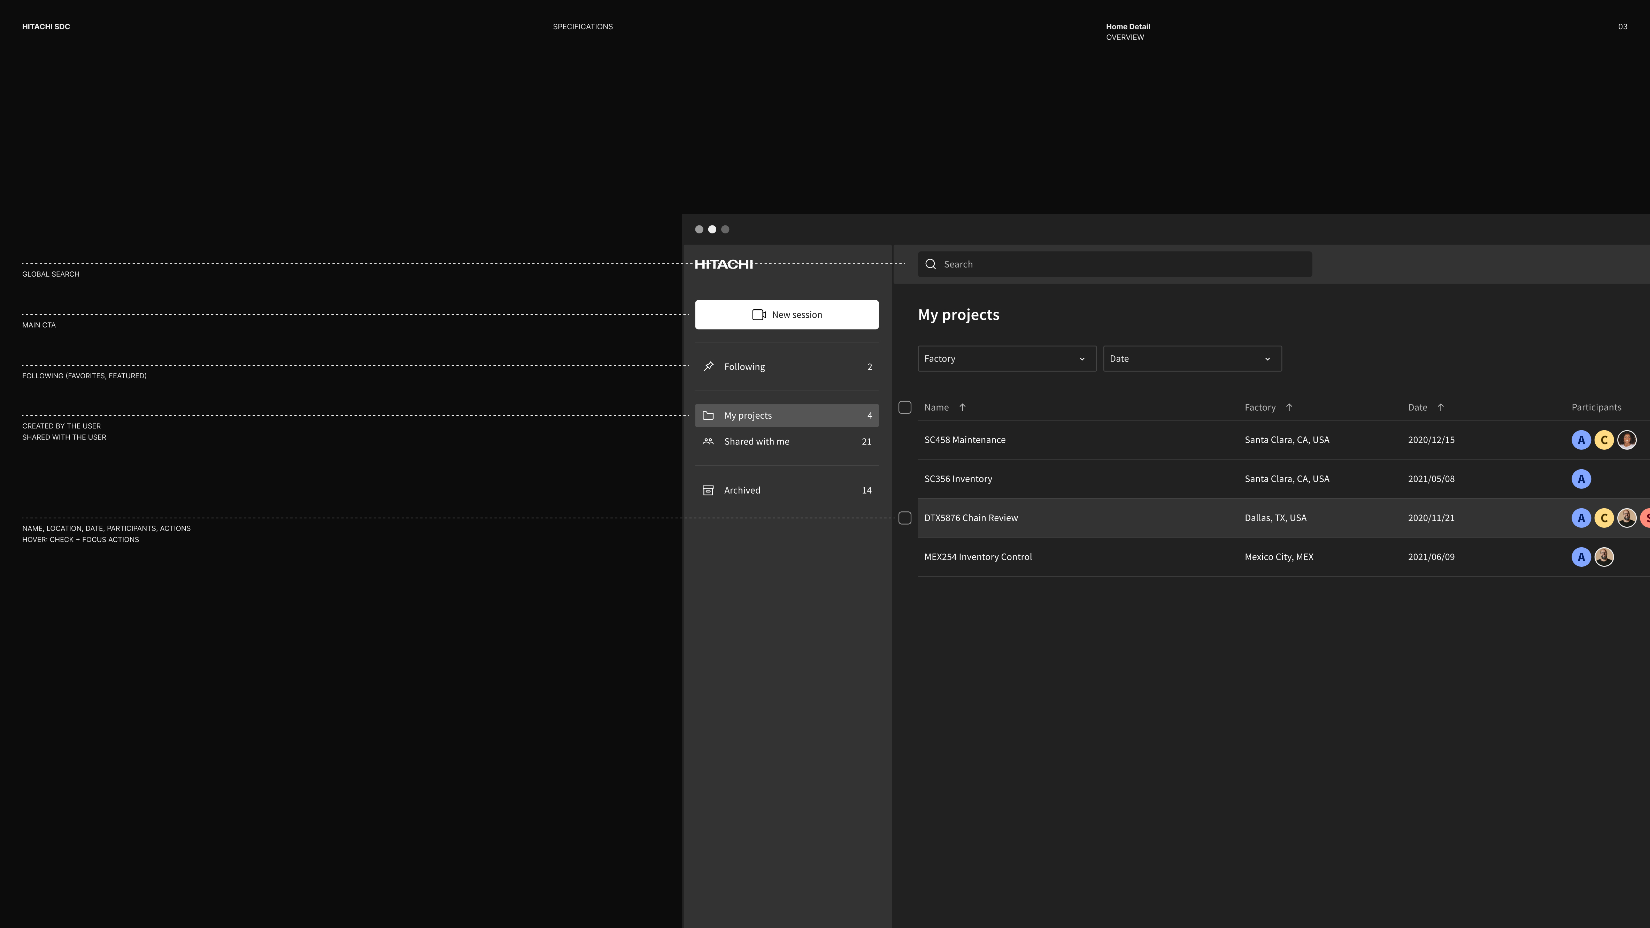This screenshot has width=1650, height=928.
Task: Toggle the select-all checkbox in table header
Action: pyautogui.click(x=904, y=407)
